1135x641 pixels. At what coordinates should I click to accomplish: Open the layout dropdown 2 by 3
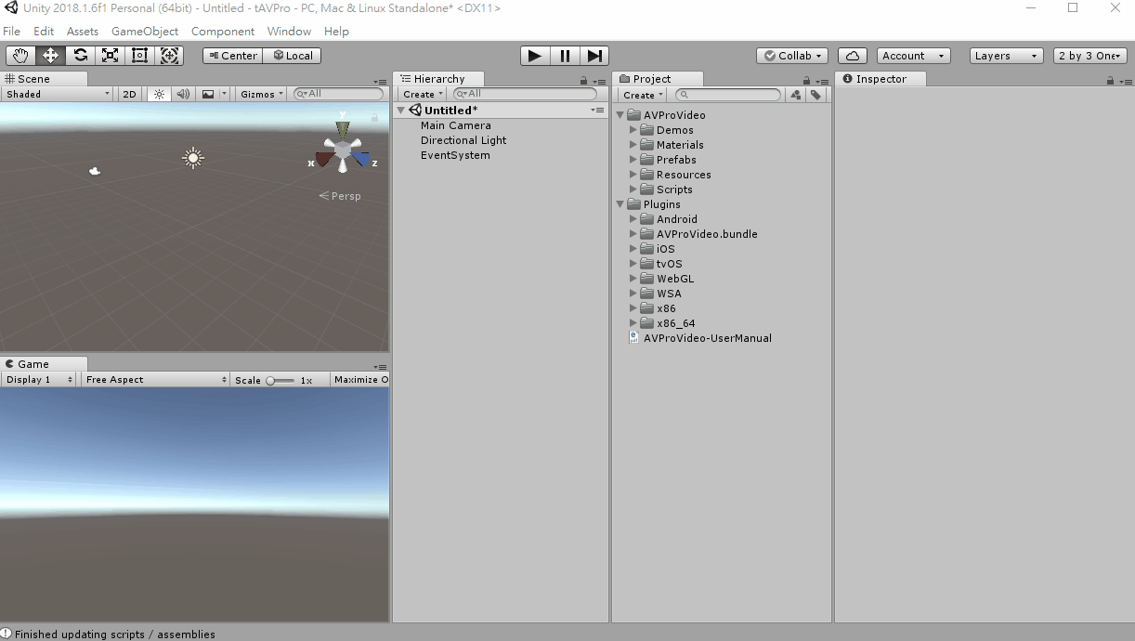[x=1090, y=56]
